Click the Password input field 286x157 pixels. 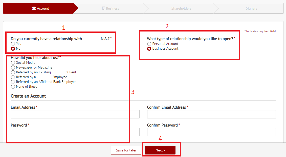[x=75, y=132]
